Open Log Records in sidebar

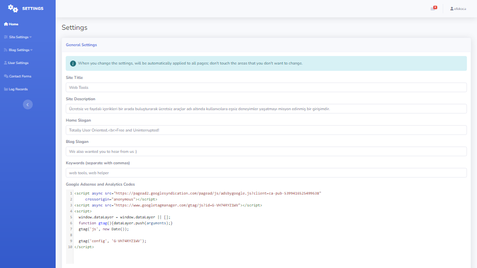point(16,89)
